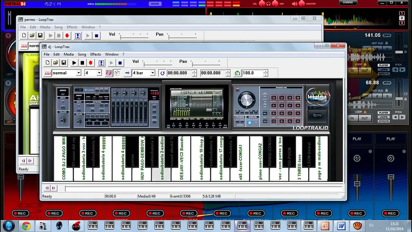
Task: Click the arrow icon before '4 bar'
Action: click(127, 73)
